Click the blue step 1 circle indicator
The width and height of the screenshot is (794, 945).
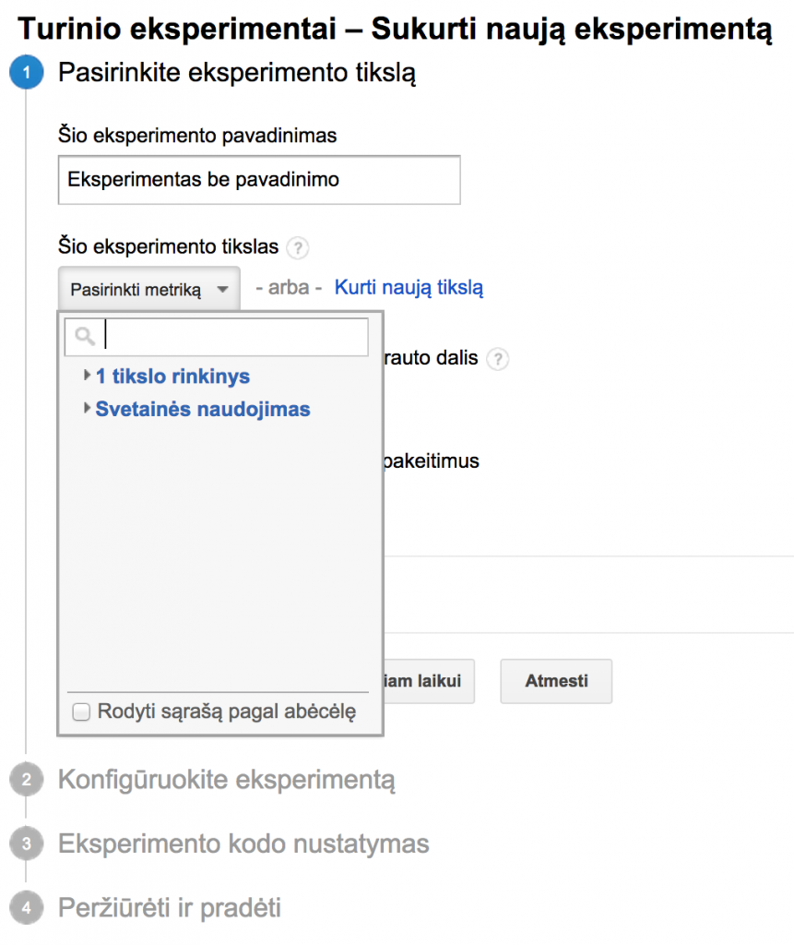click(26, 72)
